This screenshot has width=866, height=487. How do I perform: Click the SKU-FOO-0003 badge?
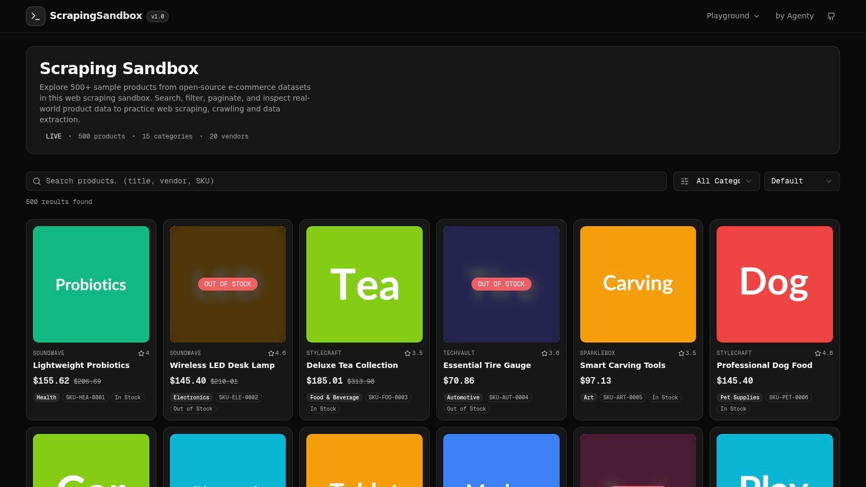point(388,398)
